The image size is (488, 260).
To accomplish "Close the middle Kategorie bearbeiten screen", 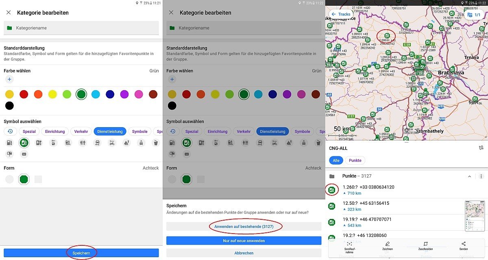I will point(171,13).
